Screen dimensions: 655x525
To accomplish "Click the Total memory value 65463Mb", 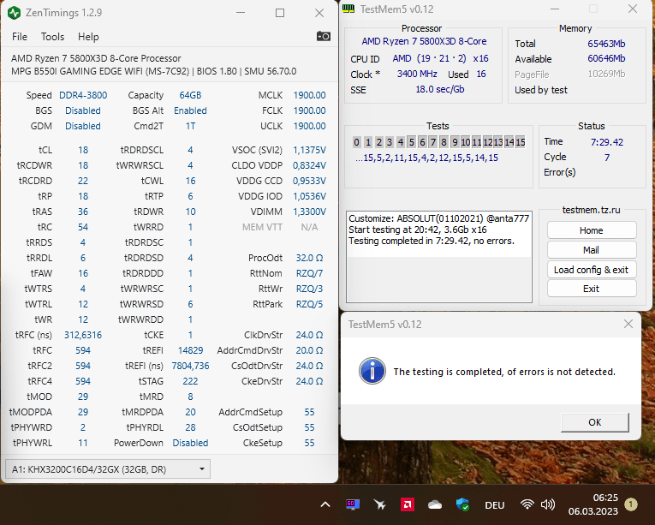I will [606, 44].
